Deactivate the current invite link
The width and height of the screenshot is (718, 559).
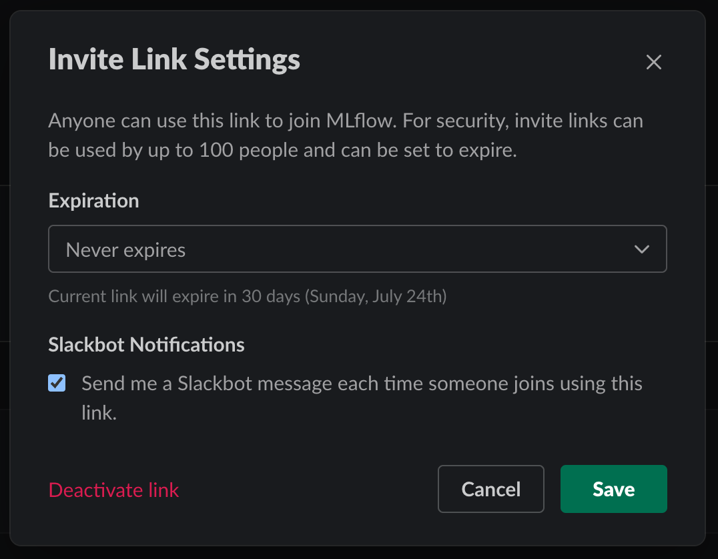pyautogui.click(x=113, y=490)
